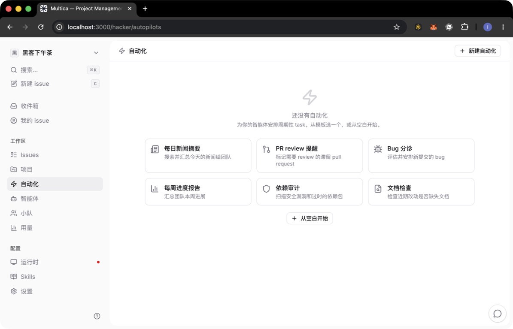Click the 智能体 robot icon

coord(14,199)
